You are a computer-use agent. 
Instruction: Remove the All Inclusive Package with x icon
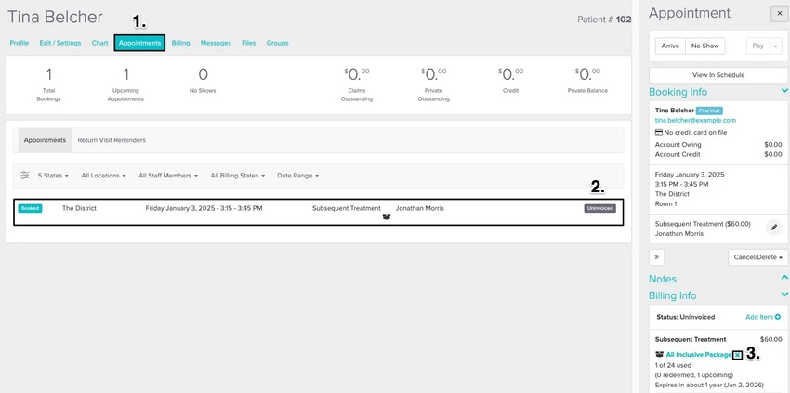(737, 355)
